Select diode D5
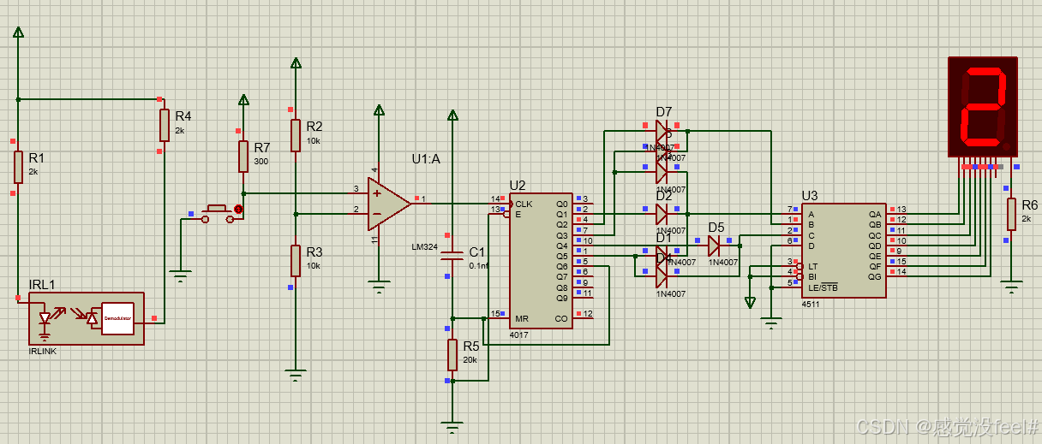The image size is (1042, 444). tap(715, 246)
